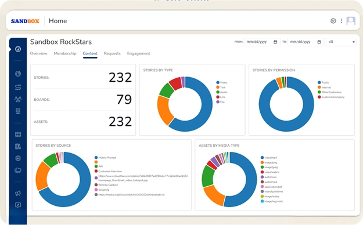
Task: Click the FROM date input field
Action: (x=262, y=42)
